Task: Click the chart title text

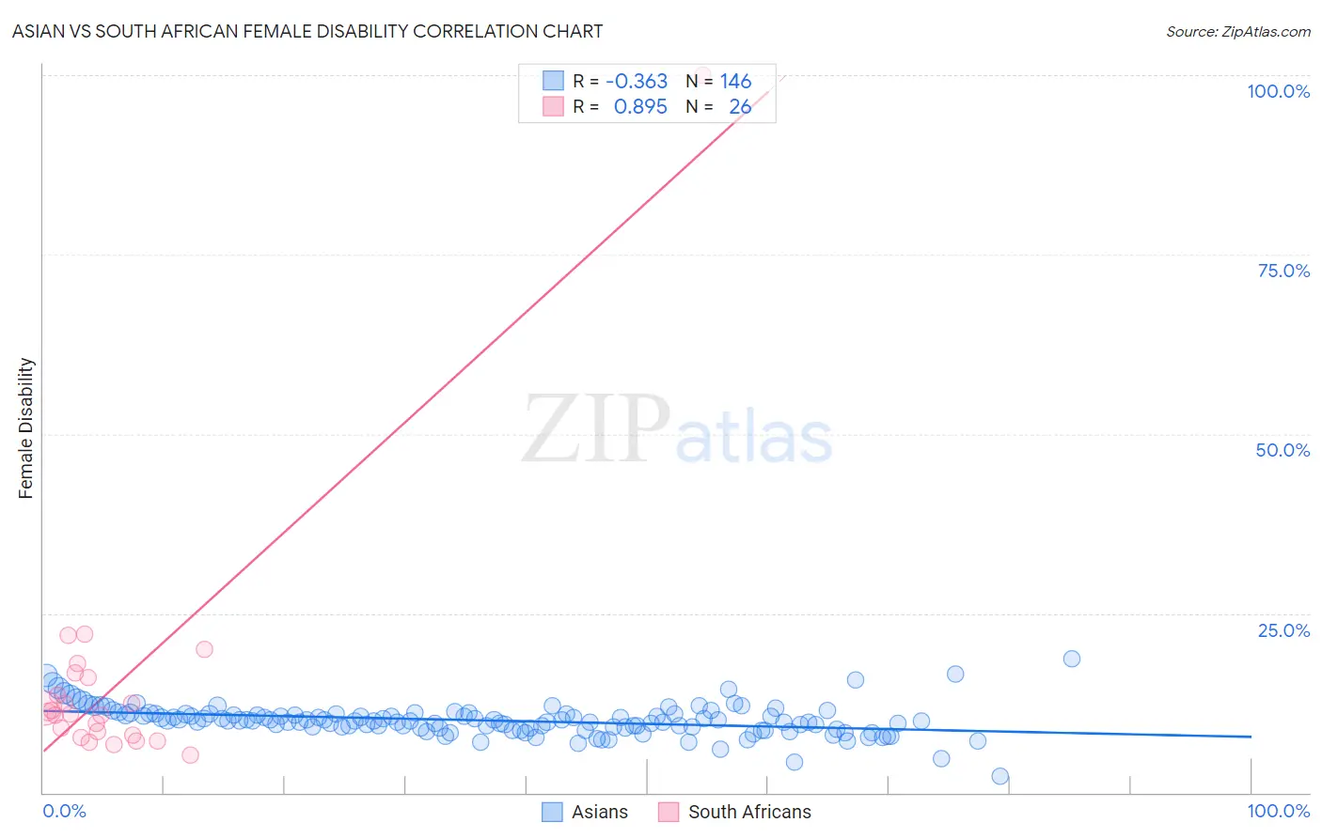Action: [x=307, y=31]
